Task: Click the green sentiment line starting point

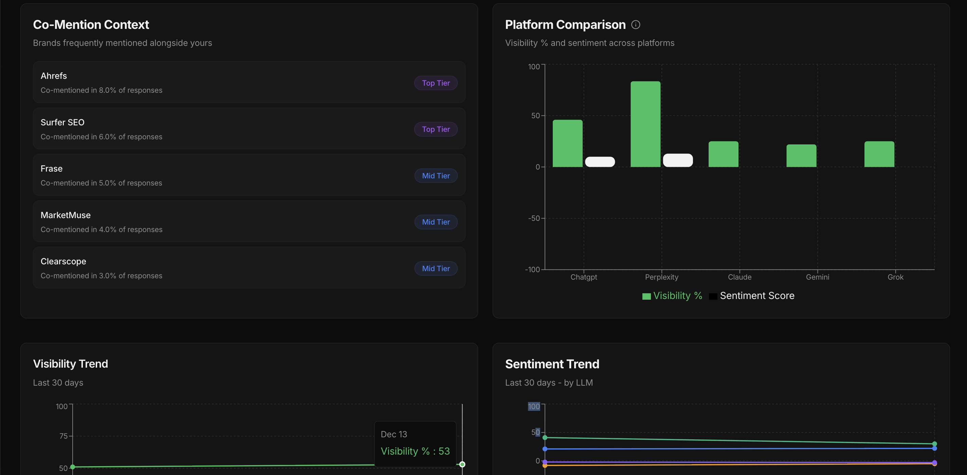Action: 545,437
